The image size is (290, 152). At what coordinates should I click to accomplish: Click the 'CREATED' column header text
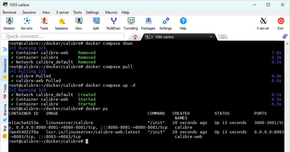click(x=181, y=113)
